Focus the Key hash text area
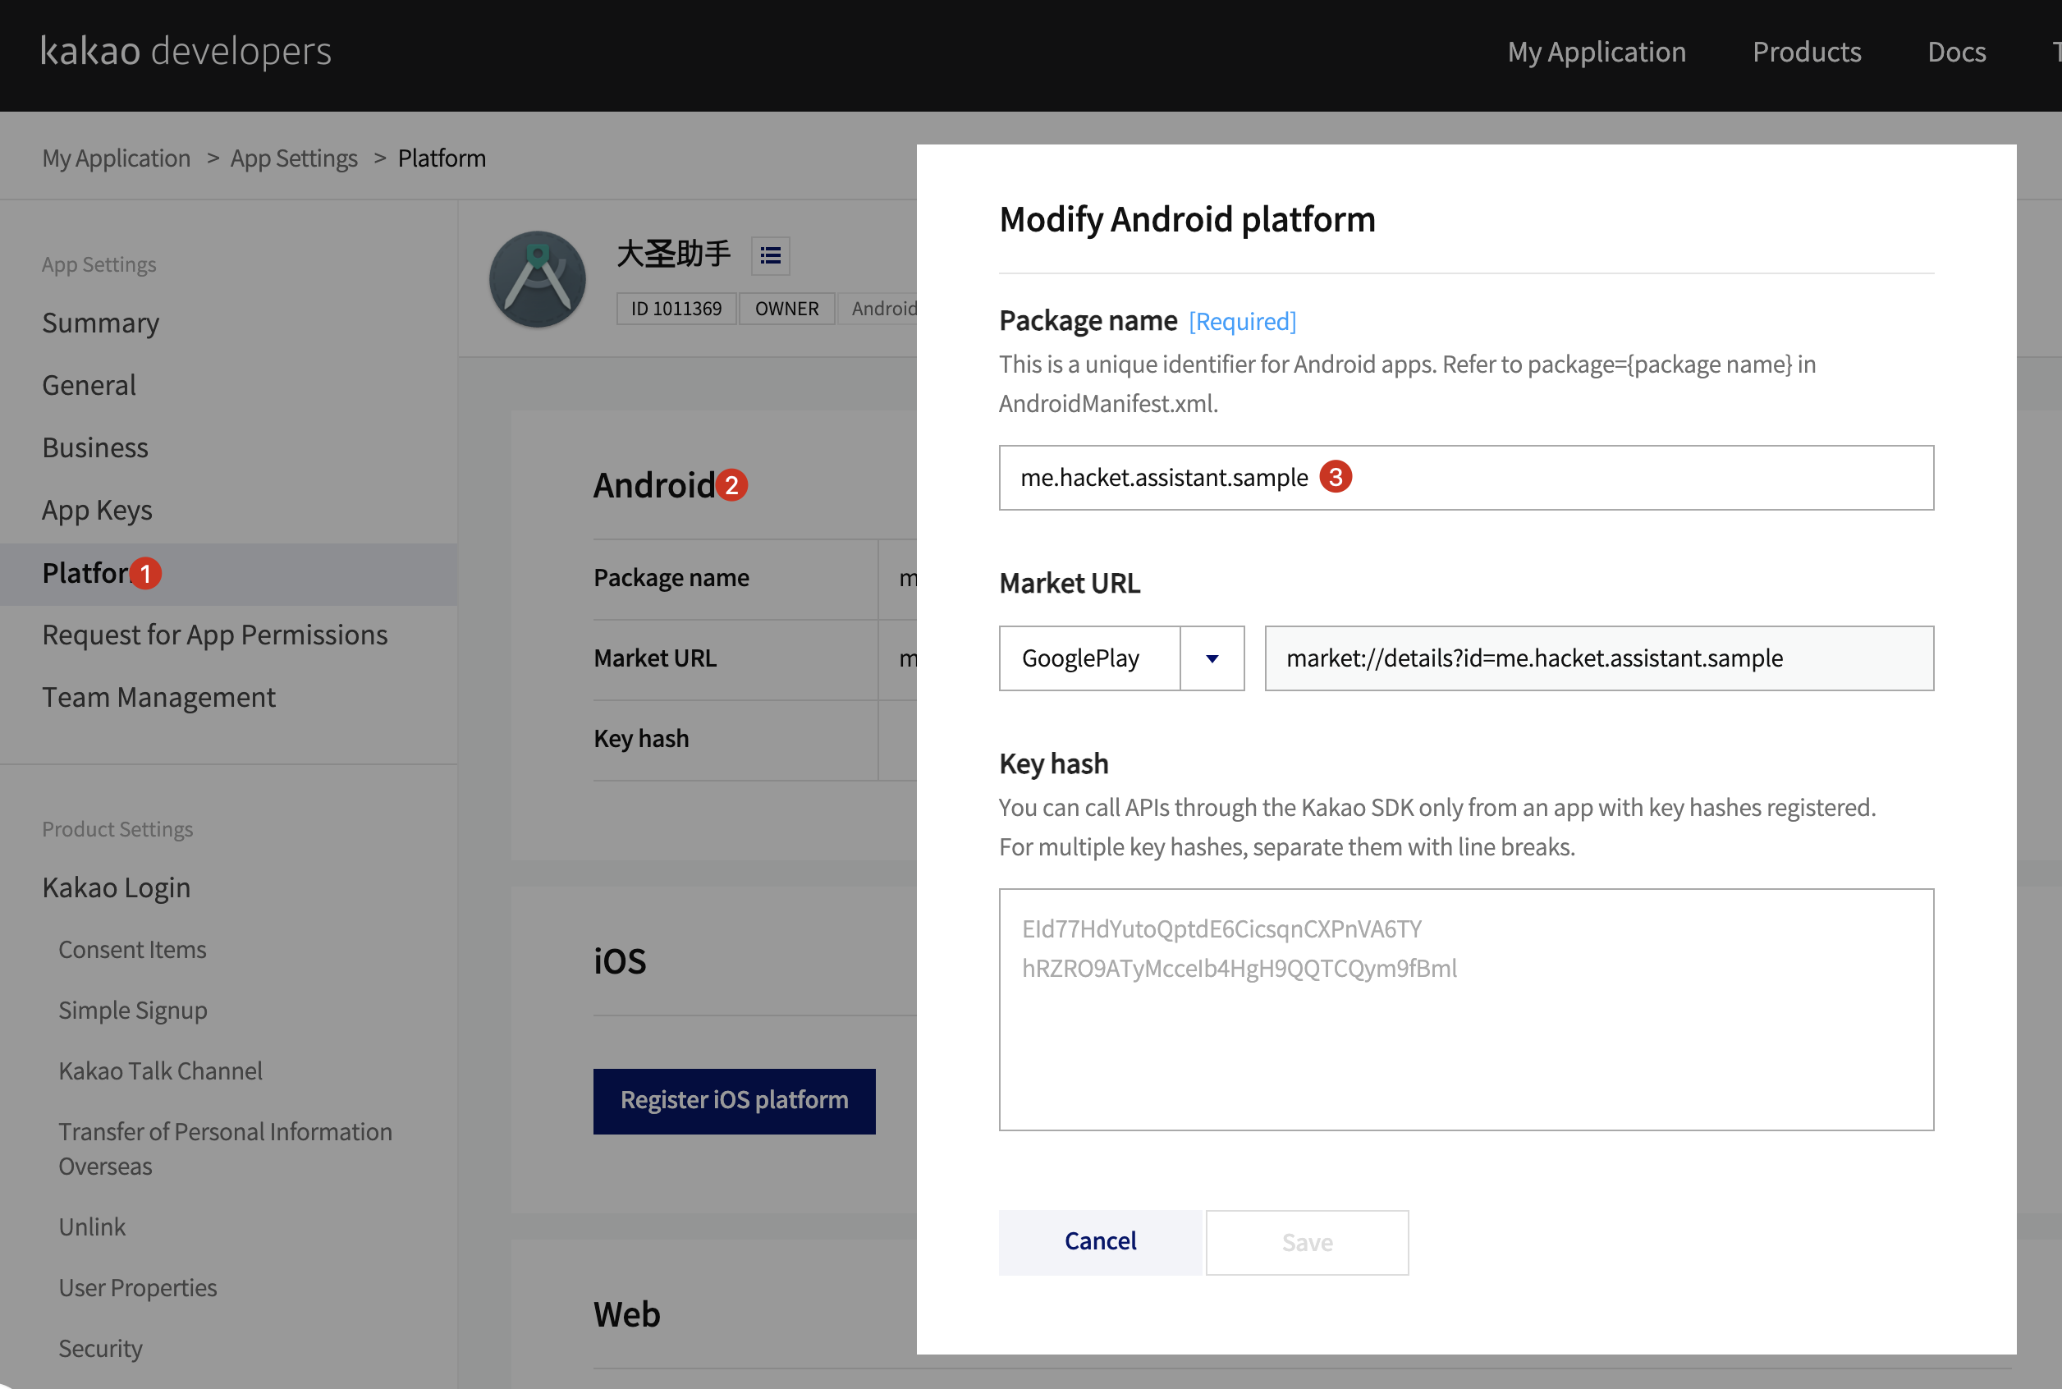The image size is (2062, 1389). [x=1466, y=1009]
